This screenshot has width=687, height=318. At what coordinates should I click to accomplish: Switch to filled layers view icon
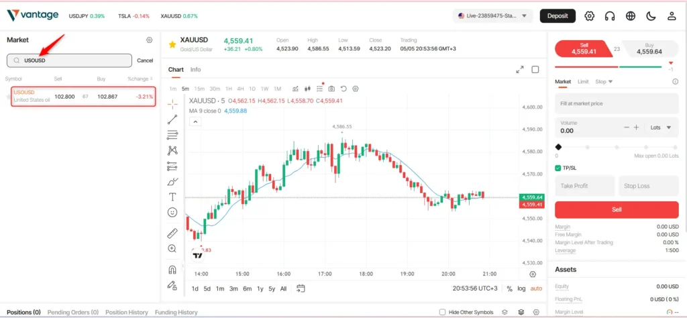point(521,313)
